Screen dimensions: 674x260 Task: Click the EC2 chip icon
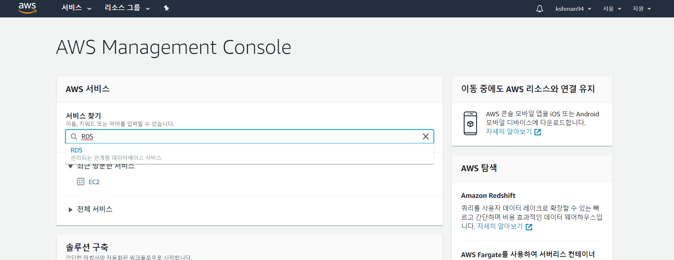coord(81,182)
